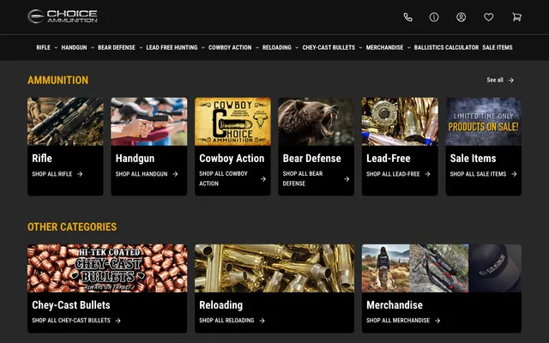Expand the Merchandise menu chevron
This screenshot has height=343, width=549.
pyautogui.click(x=408, y=48)
